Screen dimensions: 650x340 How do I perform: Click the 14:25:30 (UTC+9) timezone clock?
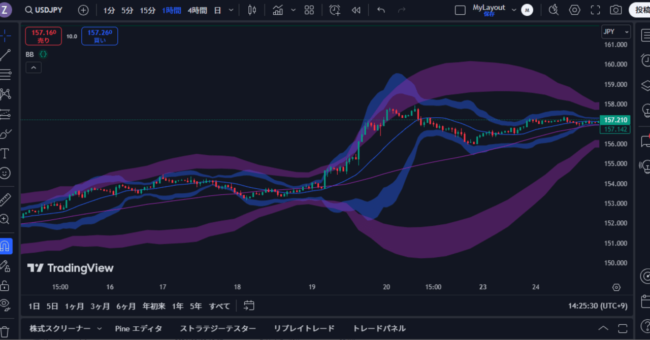[597, 306]
